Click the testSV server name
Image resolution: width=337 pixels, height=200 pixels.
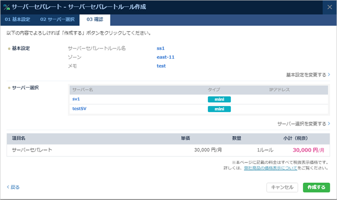79,109
